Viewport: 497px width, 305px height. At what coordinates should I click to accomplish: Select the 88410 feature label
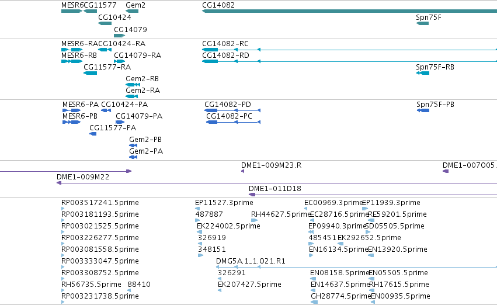pyautogui.click(x=139, y=285)
